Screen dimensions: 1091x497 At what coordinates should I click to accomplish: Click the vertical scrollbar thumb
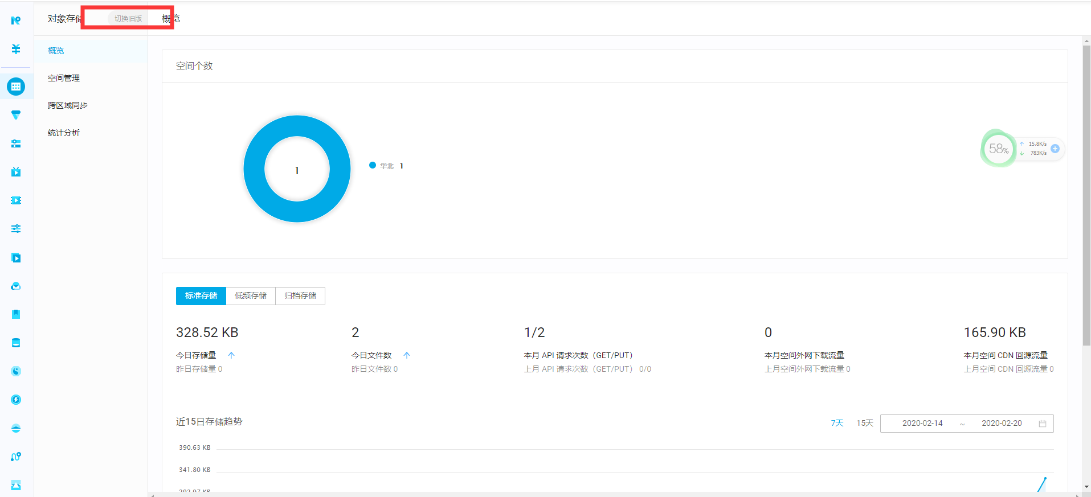coord(1086,195)
